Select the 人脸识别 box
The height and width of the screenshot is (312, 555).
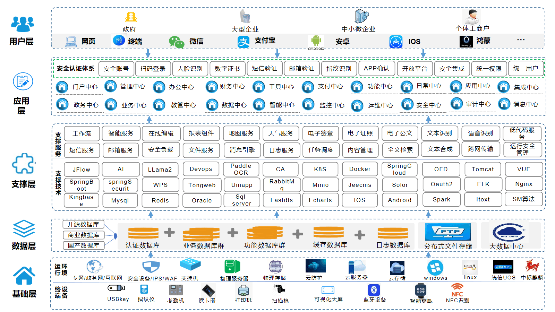(x=190, y=69)
